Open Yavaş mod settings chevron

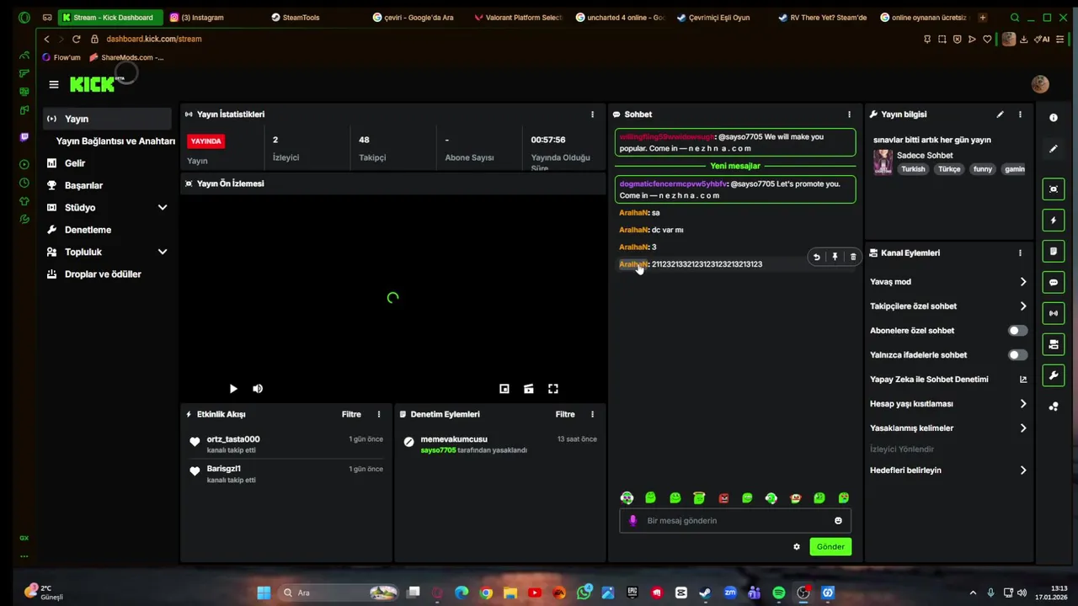[1023, 282]
